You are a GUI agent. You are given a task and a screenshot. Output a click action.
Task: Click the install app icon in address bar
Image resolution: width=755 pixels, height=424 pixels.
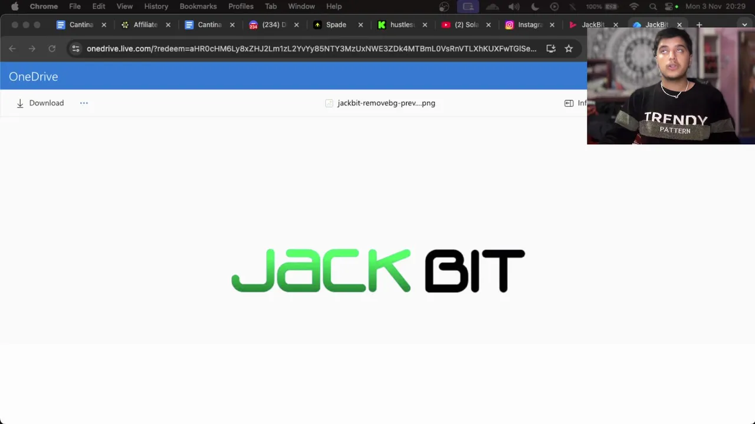[551, 49]
